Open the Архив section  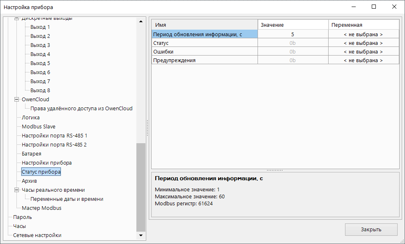(29, 181)
